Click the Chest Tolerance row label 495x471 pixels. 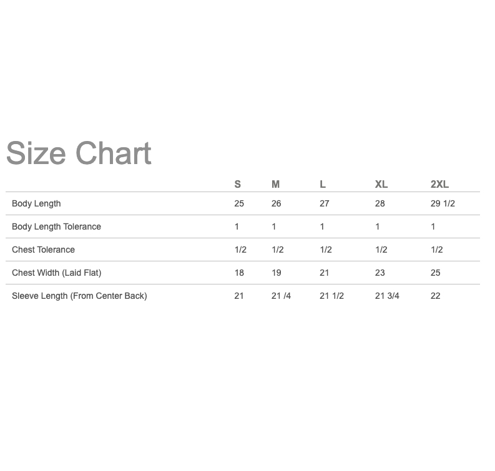click(x=43, y=250)
